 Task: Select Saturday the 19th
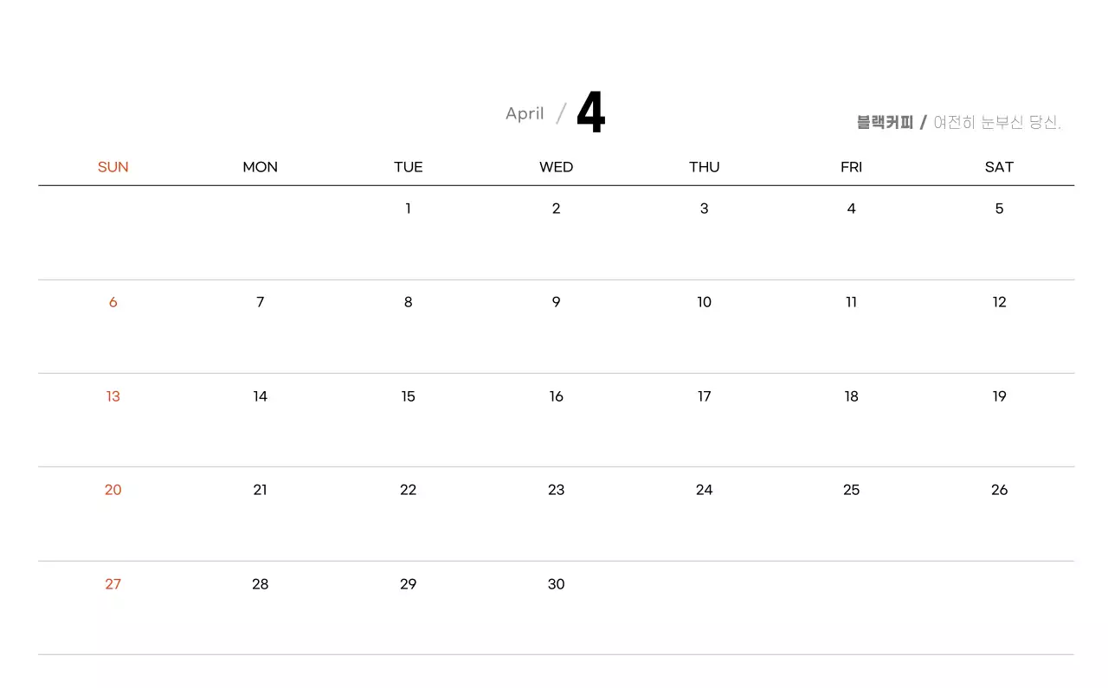click(x=999, y=396)
